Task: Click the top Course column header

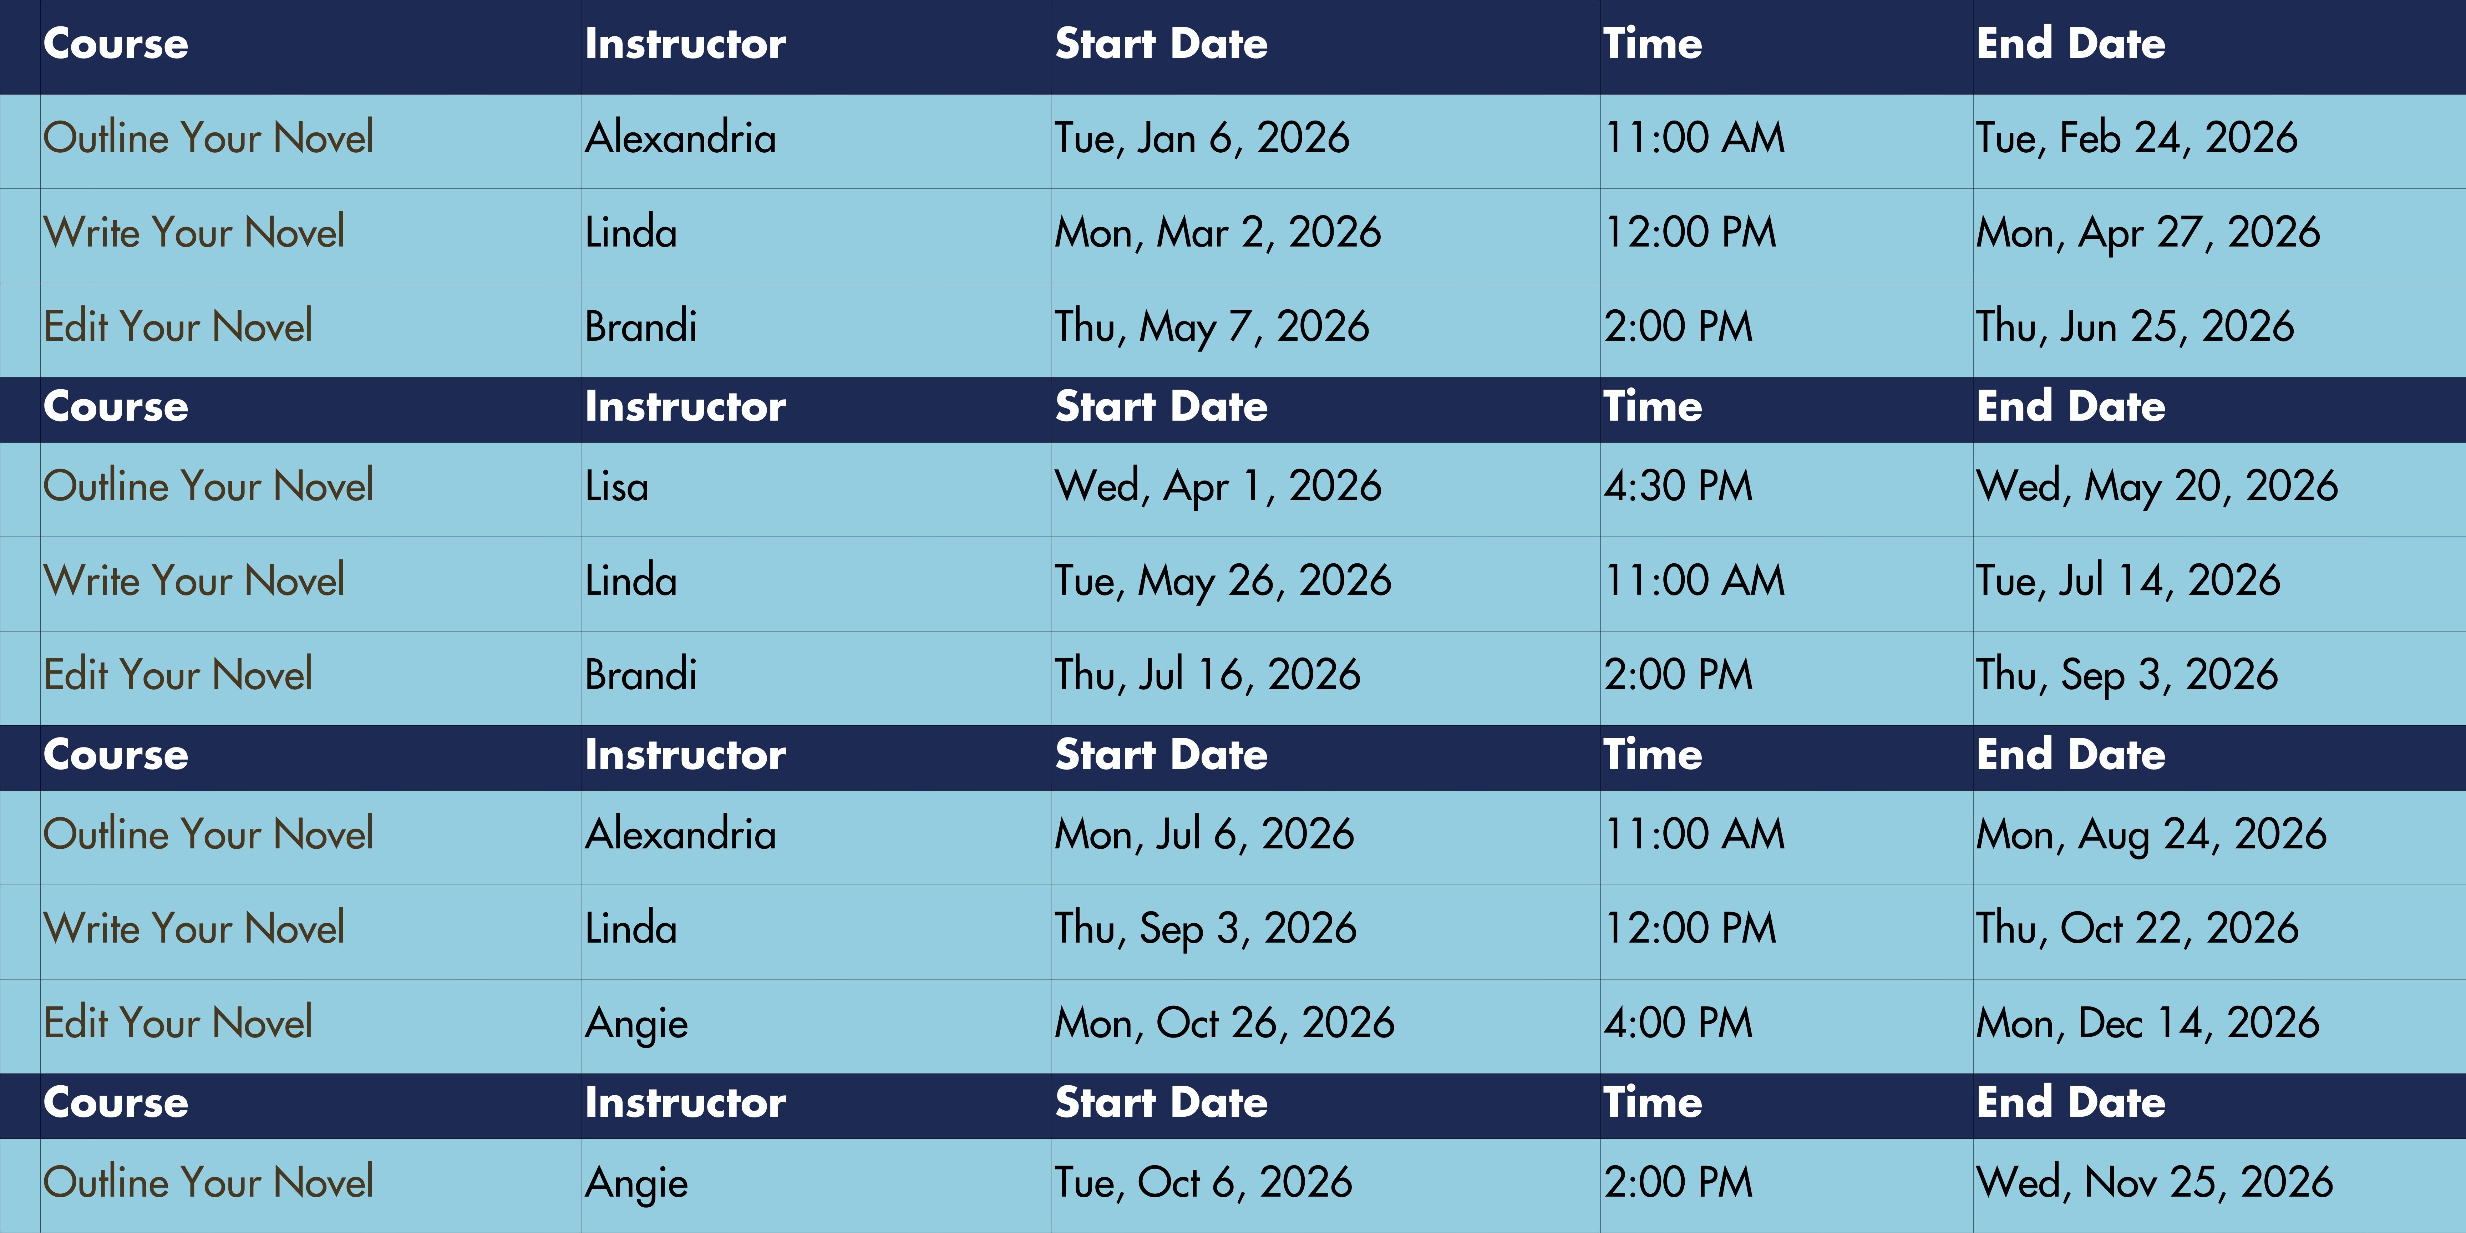Action: click(x=116, y=44)
